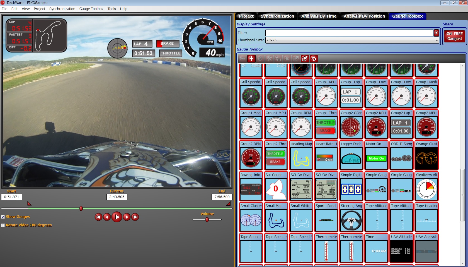Open the Help menu
The width and height of the screenshot is (468, 267).
124,9
